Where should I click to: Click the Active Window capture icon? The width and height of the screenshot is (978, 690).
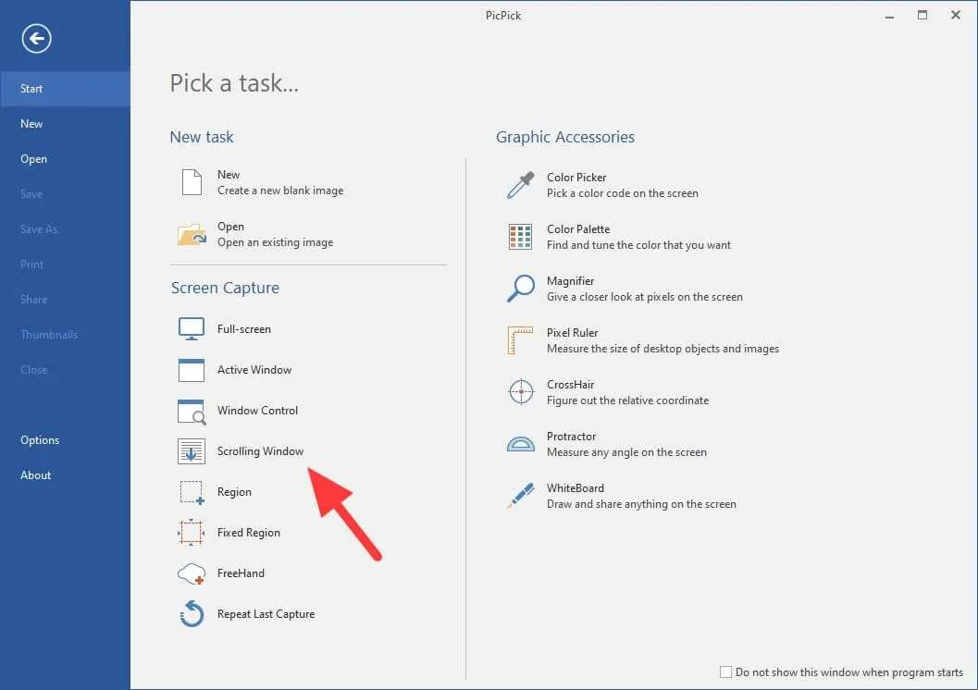coord(192,370)
